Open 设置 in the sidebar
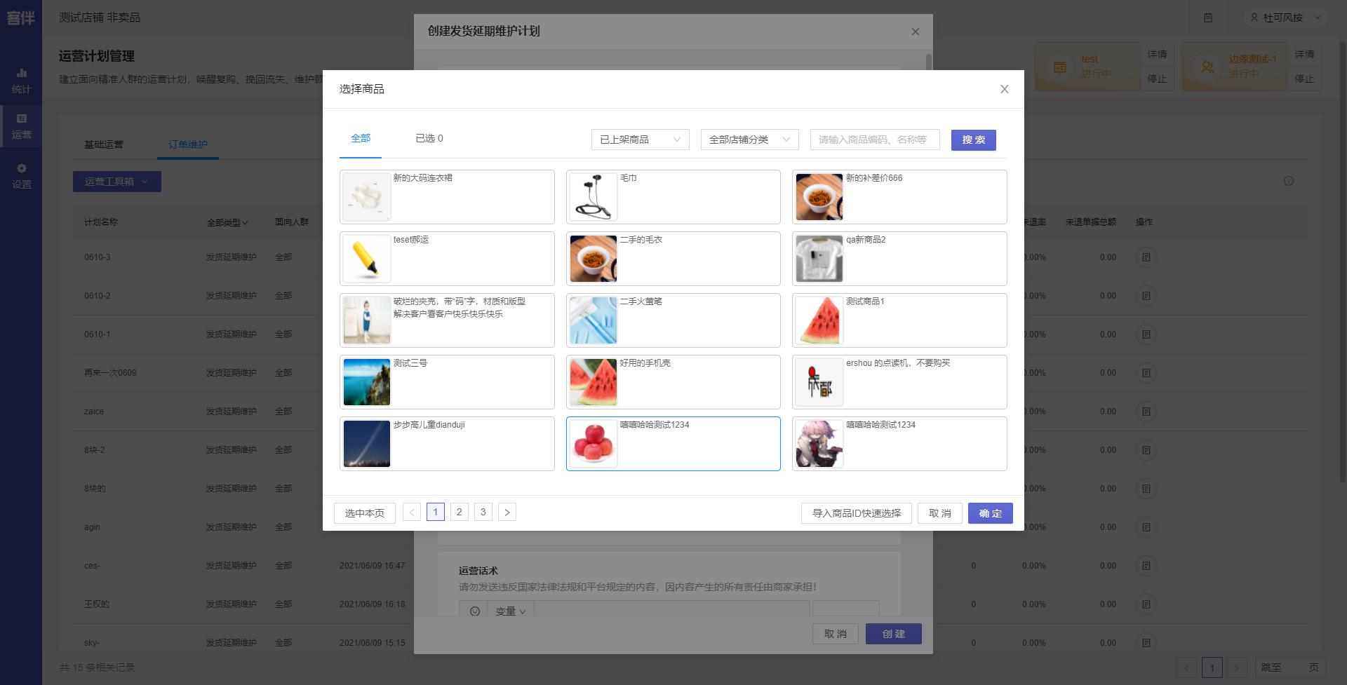The width and height of the screenshot is (1347, 685). [x=21, y=176]
